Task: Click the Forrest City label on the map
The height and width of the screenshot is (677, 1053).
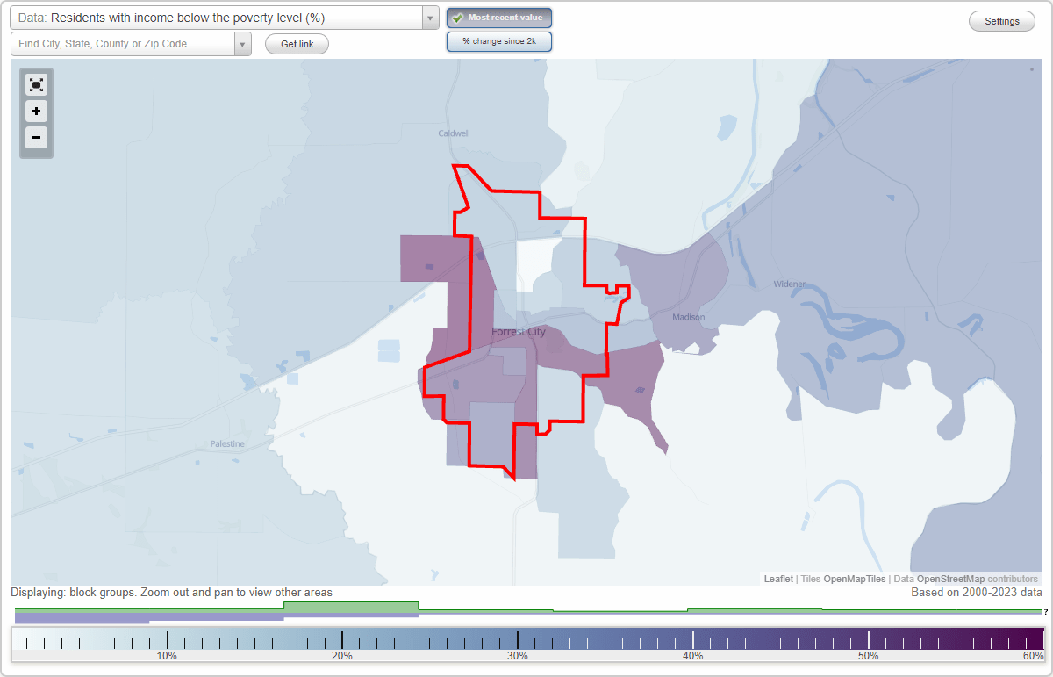Action: pos(519,332)
